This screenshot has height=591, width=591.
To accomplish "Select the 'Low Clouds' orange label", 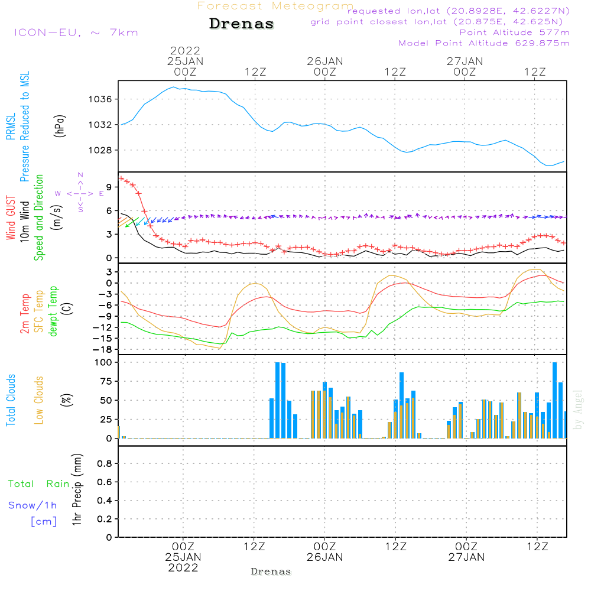I will coord(39,400).
